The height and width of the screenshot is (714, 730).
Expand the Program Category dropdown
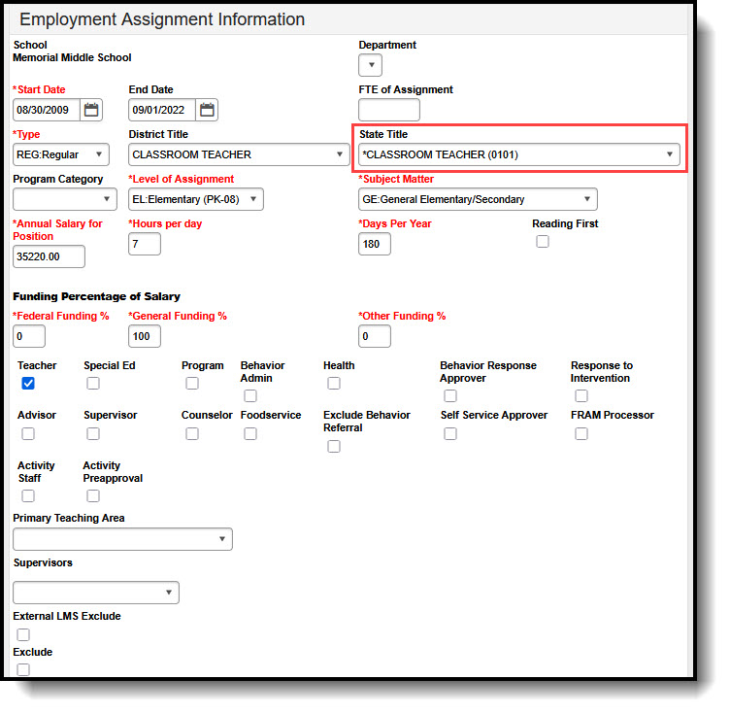pos(65,199)
